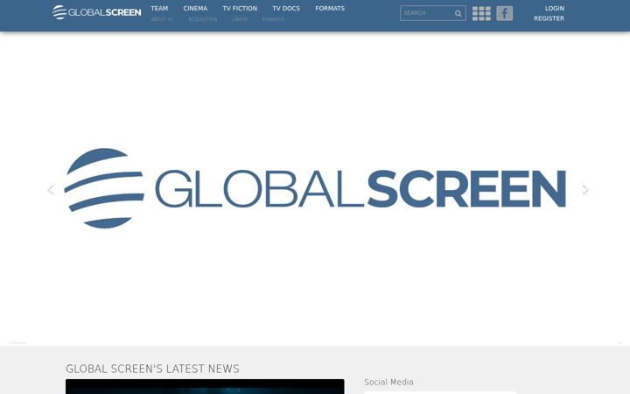This screenshot has width=630, height=394.
Task: Go to previous slide with left arrow
Action: [x=51, y=189]
